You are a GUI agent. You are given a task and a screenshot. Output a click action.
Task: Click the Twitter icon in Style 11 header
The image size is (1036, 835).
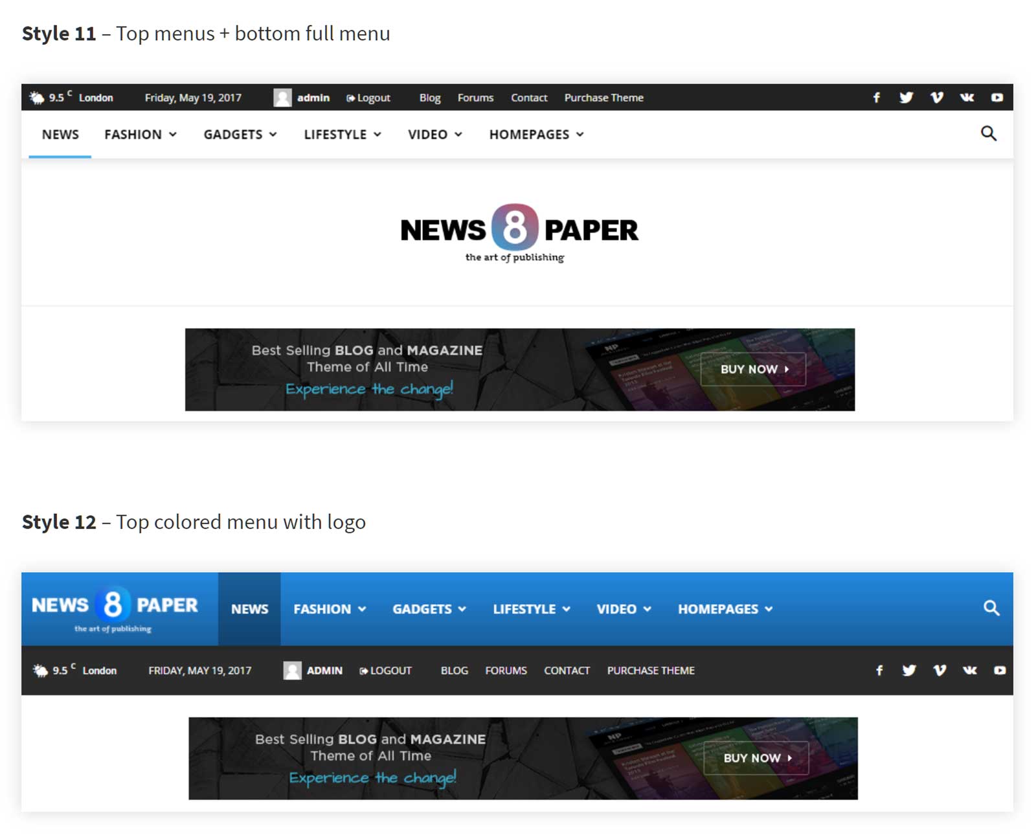906,98
